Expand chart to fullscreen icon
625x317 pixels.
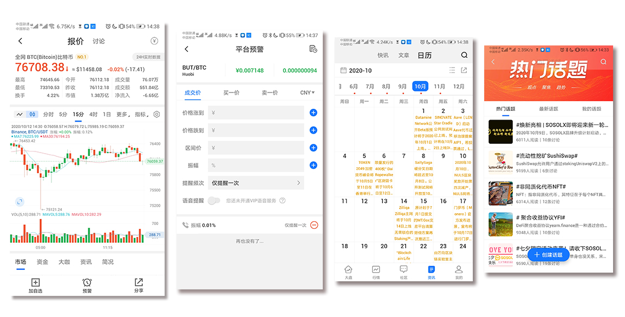tap(19, 202)
